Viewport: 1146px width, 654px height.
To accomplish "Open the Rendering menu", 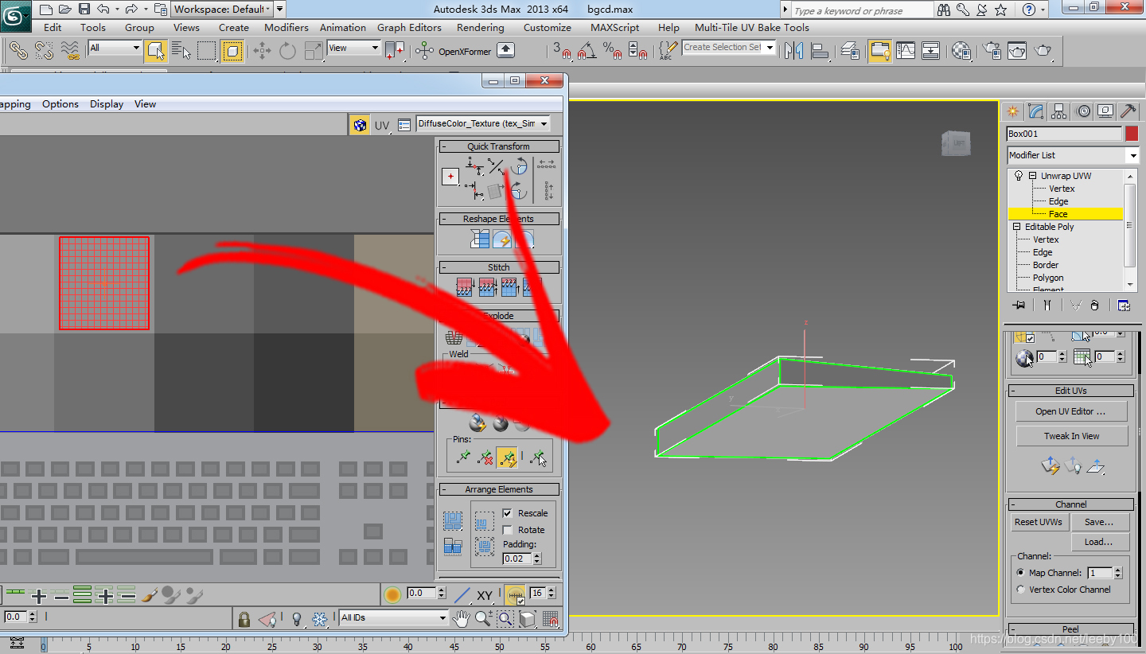I will pos(480,27).
